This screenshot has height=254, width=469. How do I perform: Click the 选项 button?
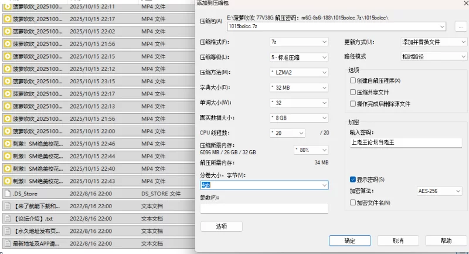[222, 226]
